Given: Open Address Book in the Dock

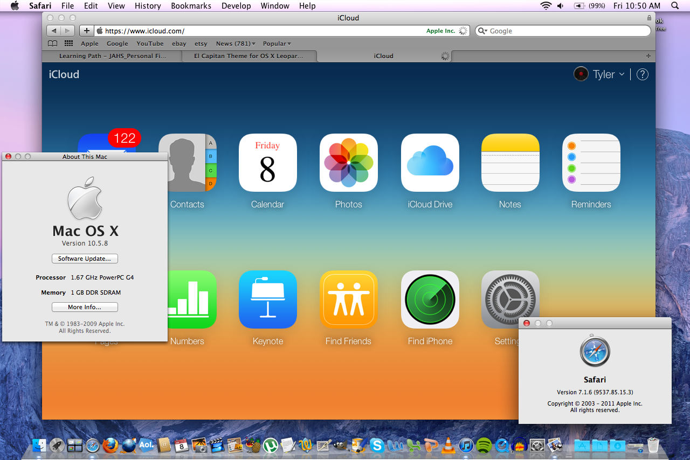Looking at the screenshot, I should (163, 445).
